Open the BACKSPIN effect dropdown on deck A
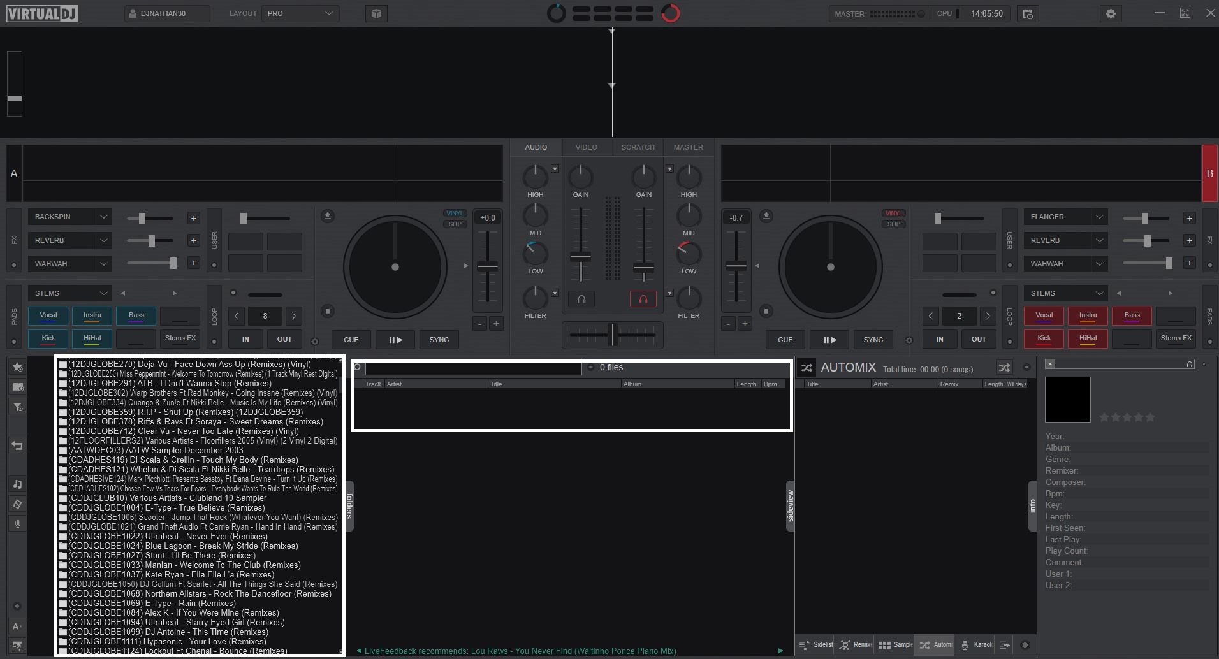This screenshot has width=1219, height=659. coord(70,217)
